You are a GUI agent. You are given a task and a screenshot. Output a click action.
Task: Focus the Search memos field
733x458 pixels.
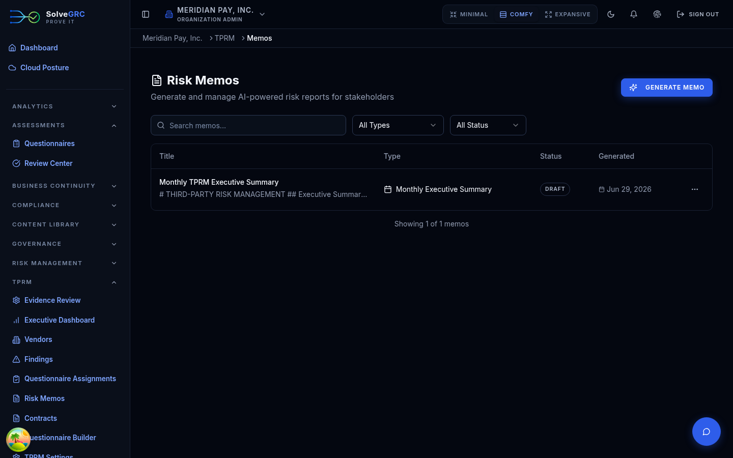click(x=248, y=125)
